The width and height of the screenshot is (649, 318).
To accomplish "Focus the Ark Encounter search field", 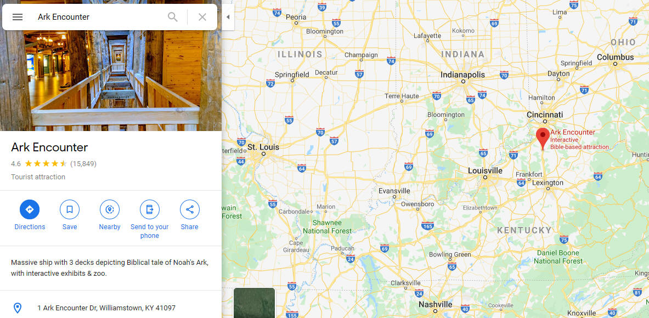I will click(x=99, y=17).
